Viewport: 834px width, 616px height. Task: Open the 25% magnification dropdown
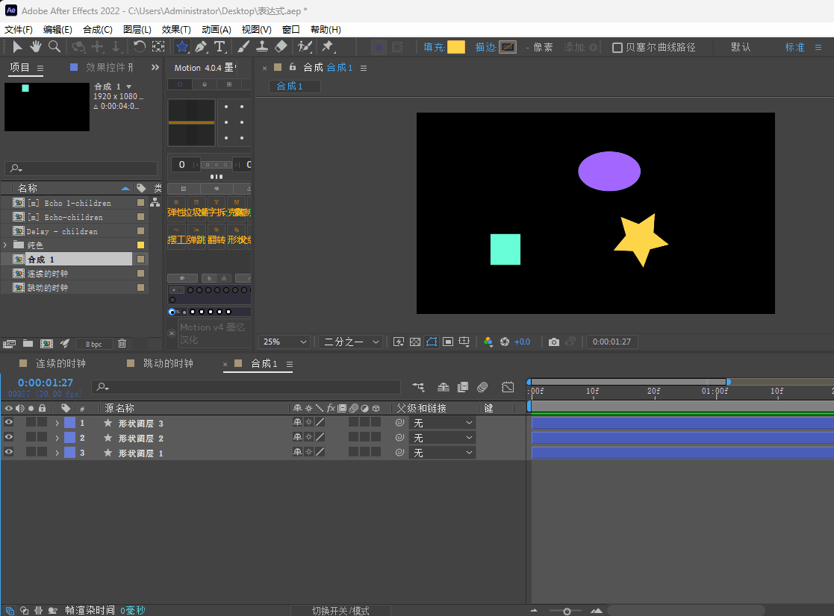click(x=284, y=342)
